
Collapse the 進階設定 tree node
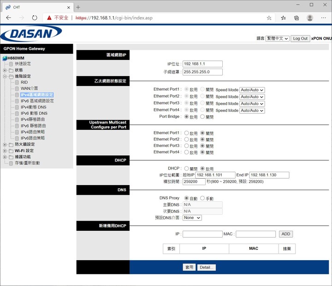5,76
